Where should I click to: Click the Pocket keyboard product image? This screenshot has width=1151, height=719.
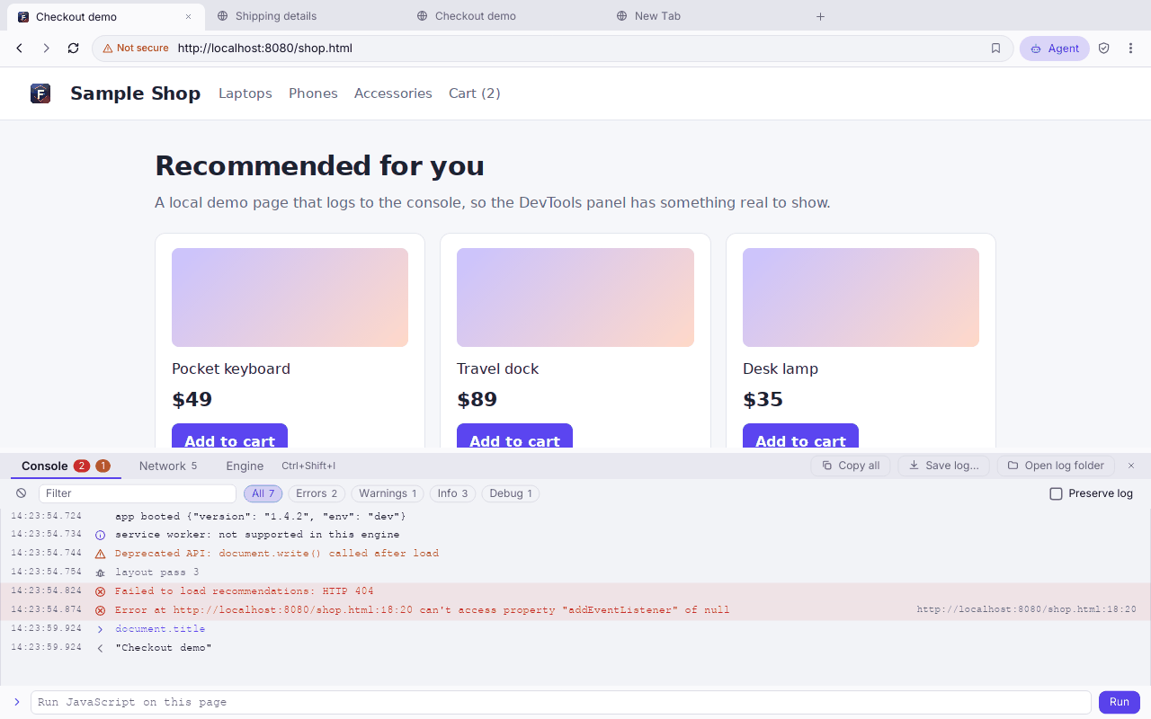(x=290, y=297)
